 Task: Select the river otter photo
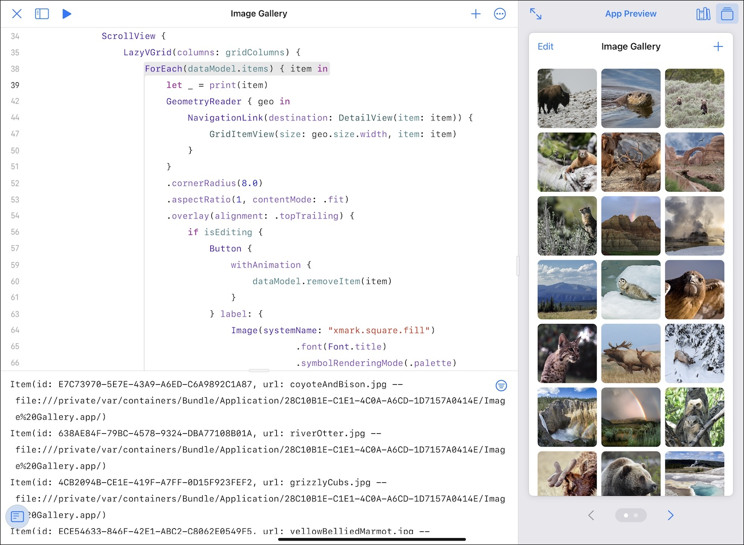(631, 98)
